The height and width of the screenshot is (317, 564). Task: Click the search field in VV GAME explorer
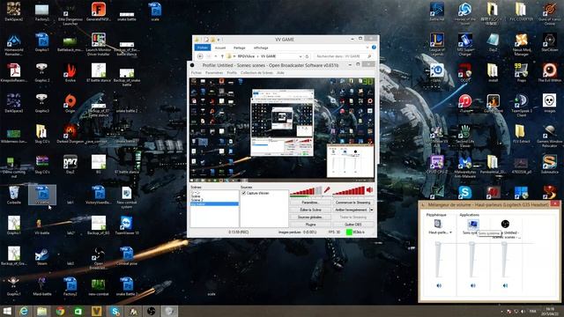tap(343, 56)
